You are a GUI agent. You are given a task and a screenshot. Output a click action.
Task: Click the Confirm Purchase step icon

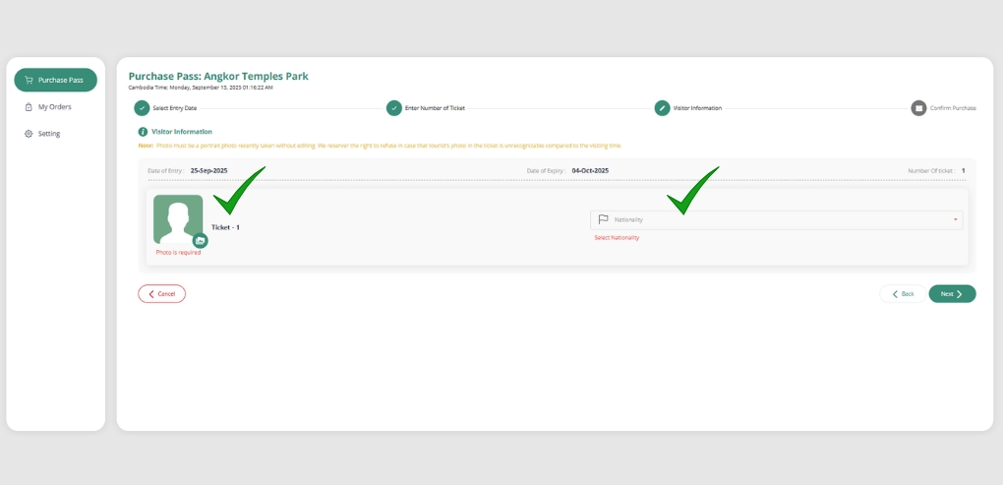click(x=918, y=108)
